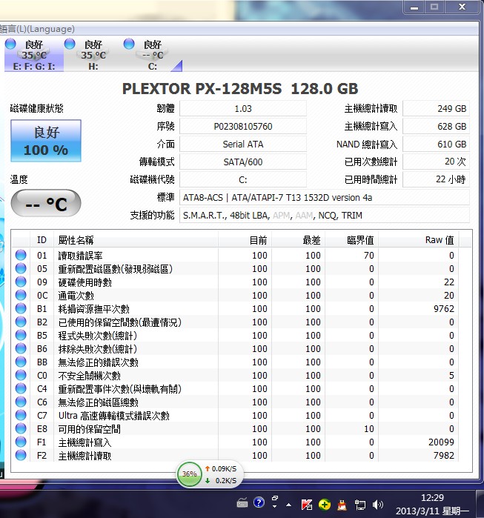This screenshot has height=518, width=484.
Task: Click status circle for attribute C4
Action: [x=21, y=388]
